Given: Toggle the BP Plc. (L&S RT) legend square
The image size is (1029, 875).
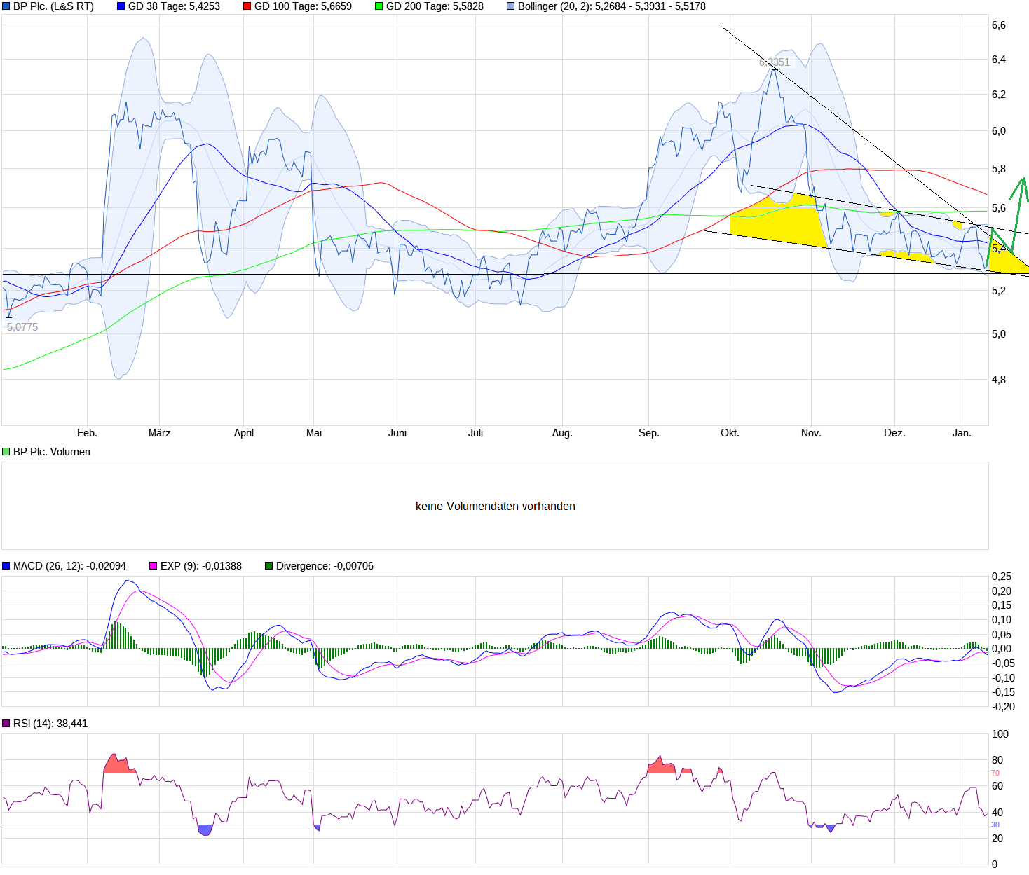Looking at the screenshot, I should (6, 6).
